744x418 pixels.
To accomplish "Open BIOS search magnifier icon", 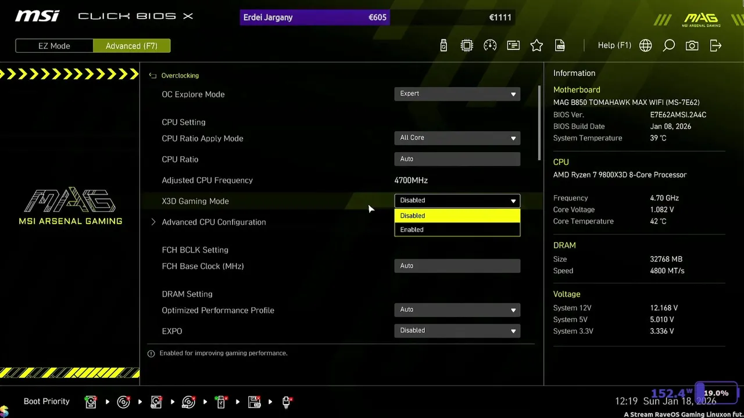I will point(669,45).
